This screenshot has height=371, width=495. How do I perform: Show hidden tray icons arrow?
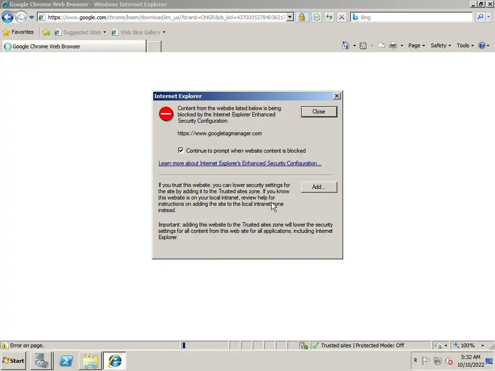pyautogui.click(x=415, y=360)
